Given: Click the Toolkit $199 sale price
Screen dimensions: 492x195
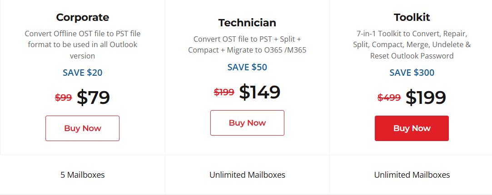Looking at the screenshot, I should coord(425,97).
